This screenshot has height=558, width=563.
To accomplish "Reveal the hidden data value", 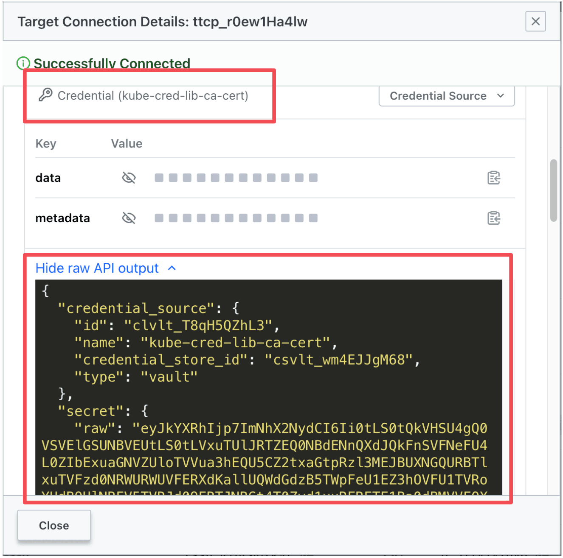I will point(129,178).
